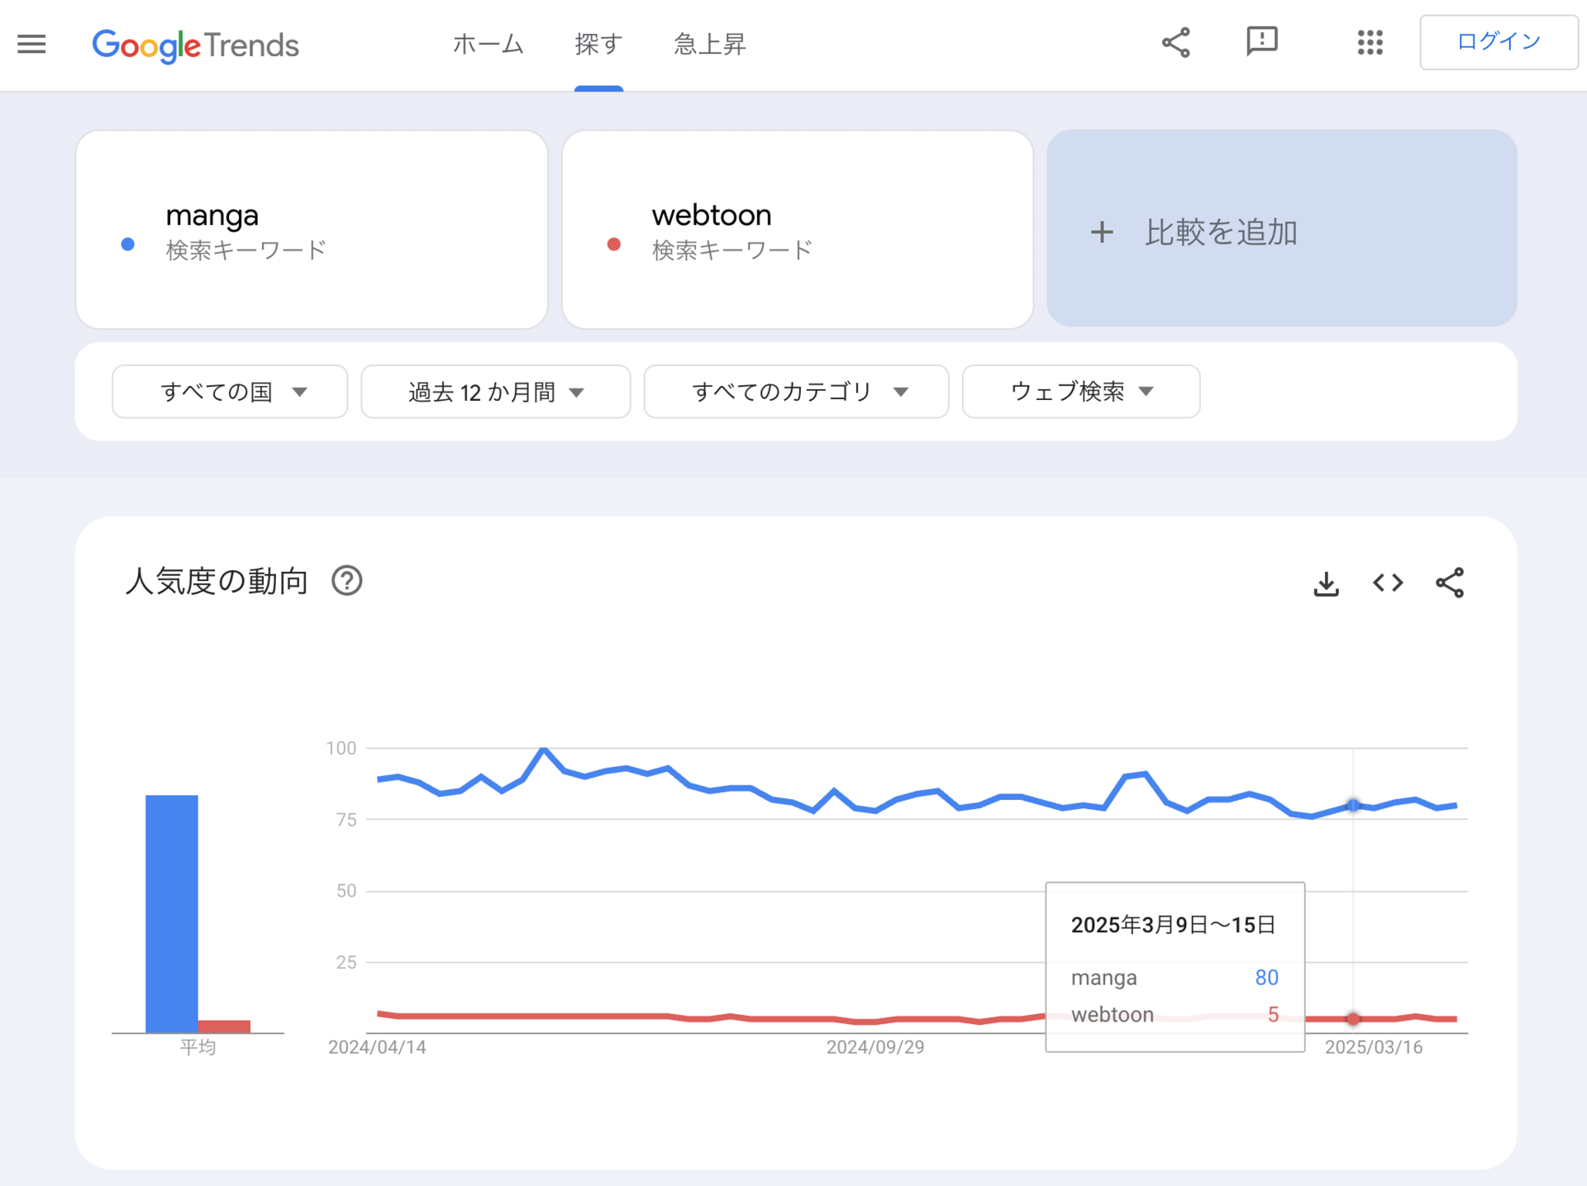Click the ログイン button
The height and width of the screenshot is (1186, 1587).
1499,42
